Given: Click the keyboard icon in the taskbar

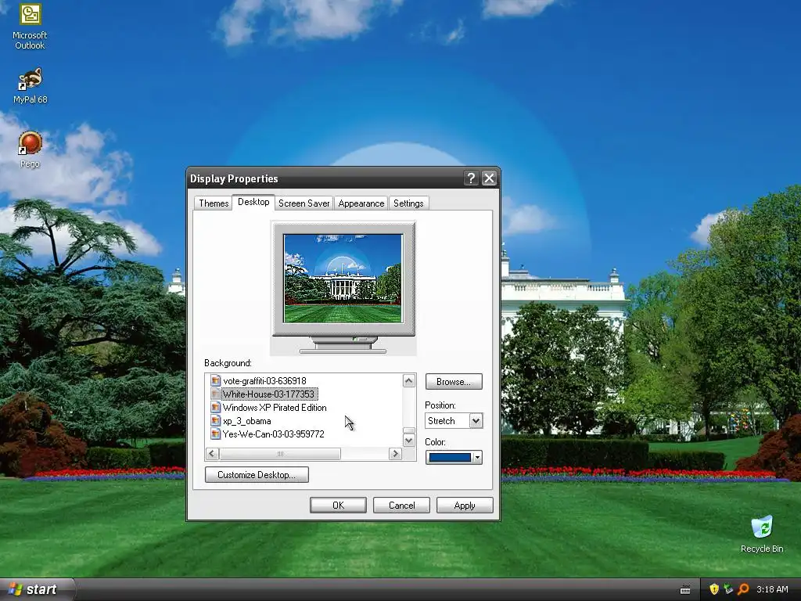Looking at the screenshot, I should pos(685,590).
